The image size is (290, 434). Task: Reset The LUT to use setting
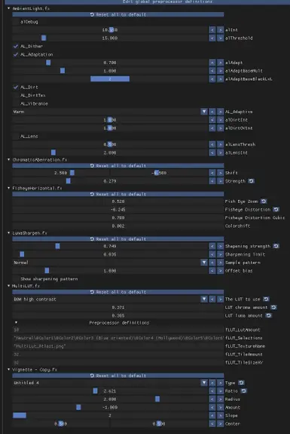(266, 299)
